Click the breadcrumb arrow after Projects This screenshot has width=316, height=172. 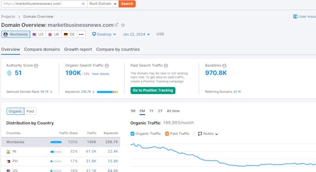coord(20,17)
